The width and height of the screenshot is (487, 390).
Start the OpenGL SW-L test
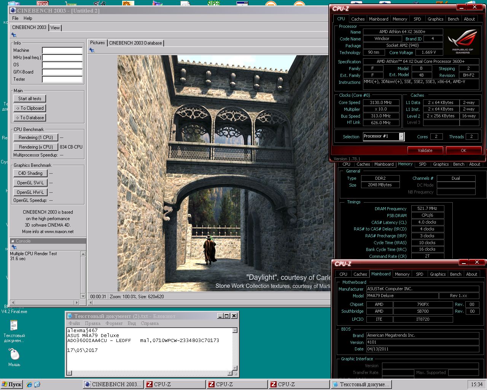click(30, 183)
